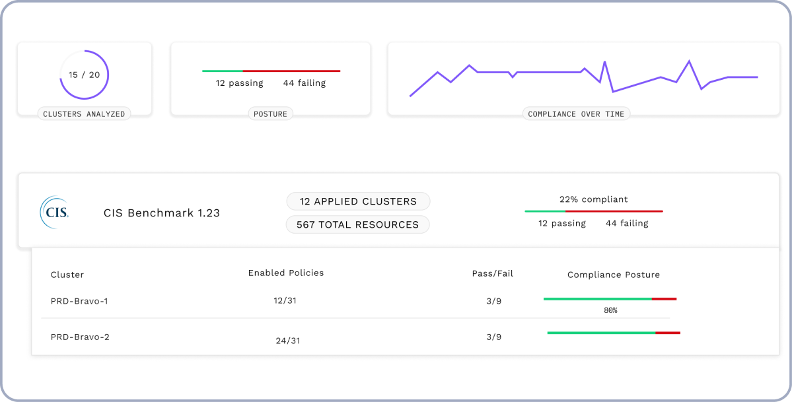Open the PRD-Bravo-1 cluster row
This screenshot has height=402, width=792.
tap(79, 301)
